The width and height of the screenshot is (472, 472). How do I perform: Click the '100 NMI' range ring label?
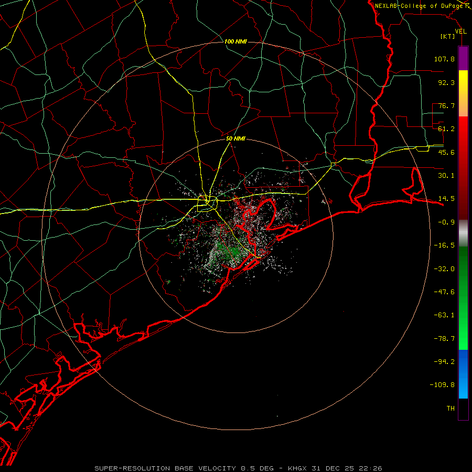(x=235, y=41)
